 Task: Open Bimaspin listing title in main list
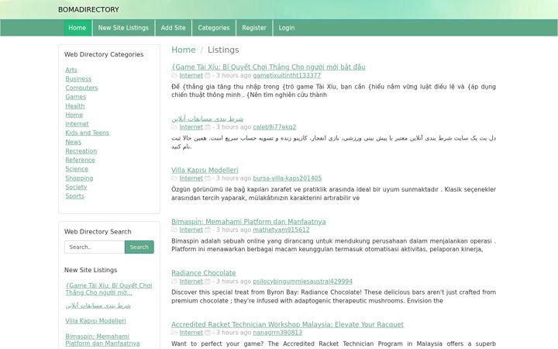tap(249, 222)
